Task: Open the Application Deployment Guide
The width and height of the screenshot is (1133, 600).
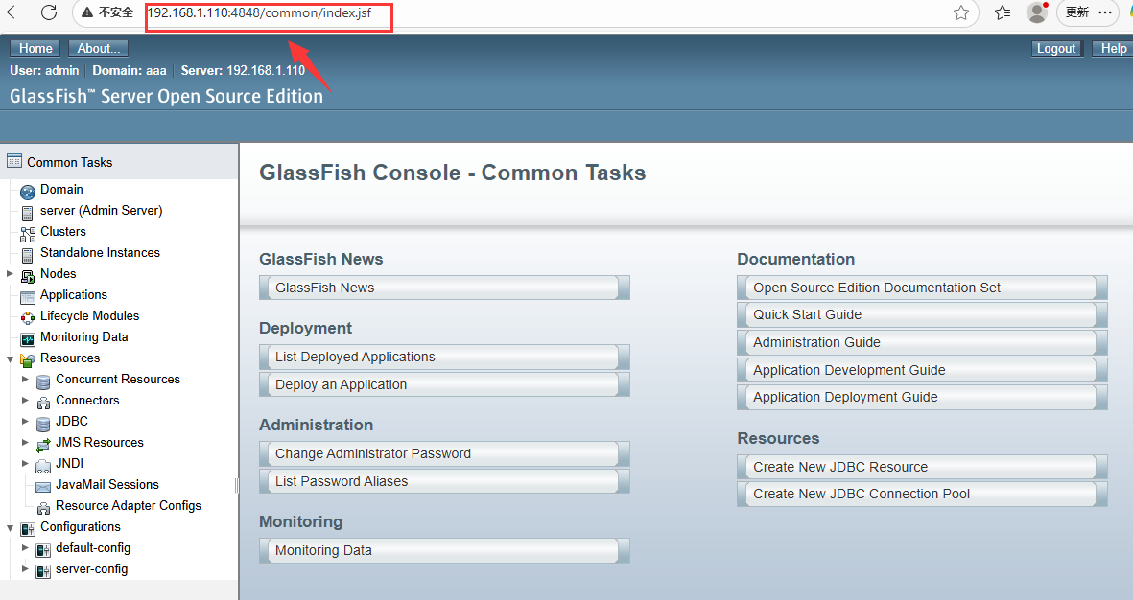Action: pos(922,397)
